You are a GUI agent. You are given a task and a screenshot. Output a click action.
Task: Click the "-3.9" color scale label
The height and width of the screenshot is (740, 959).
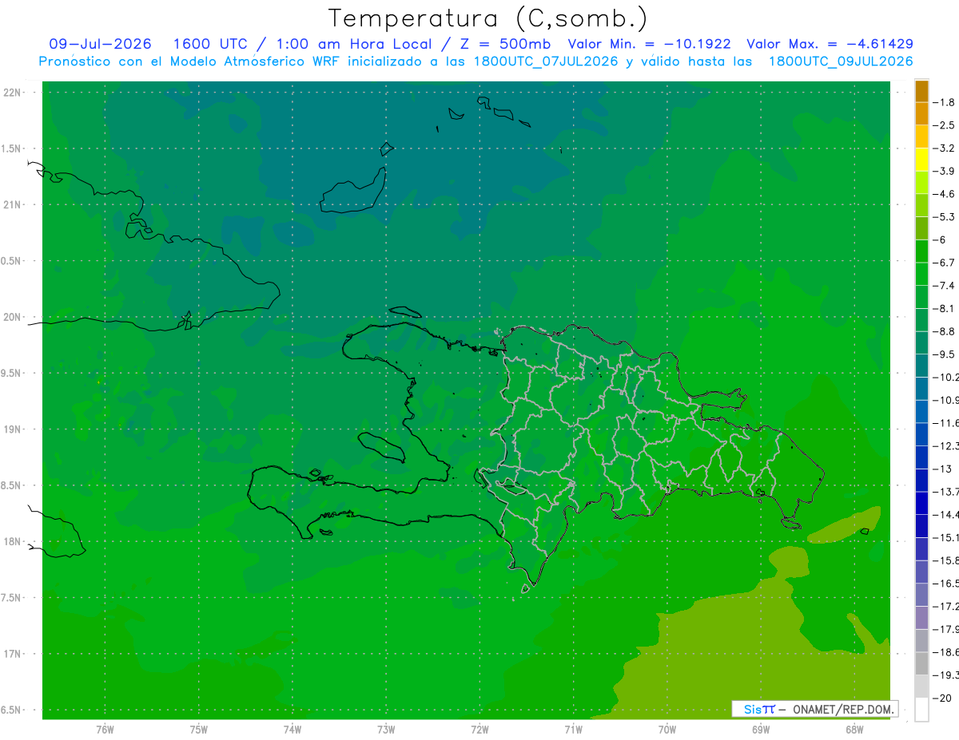pyautogui.click(x=945, y=171)
